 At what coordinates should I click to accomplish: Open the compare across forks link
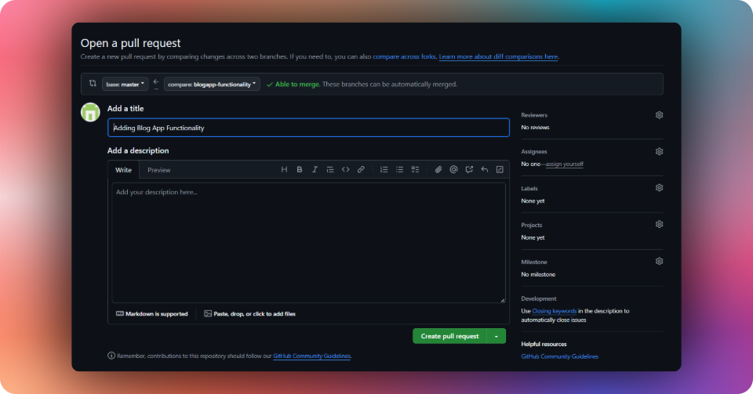[405, 56]
